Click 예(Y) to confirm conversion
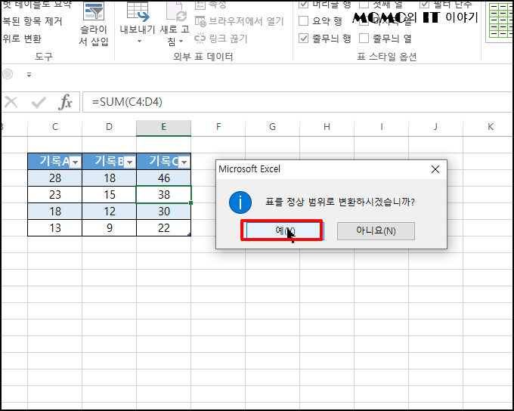Image resolution: width=514 pixels, height=411 pixels. 284,230
